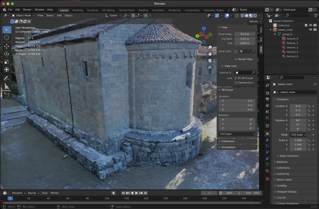
Task: Toggle lock on Location X
Action: (x=309, y=106)
